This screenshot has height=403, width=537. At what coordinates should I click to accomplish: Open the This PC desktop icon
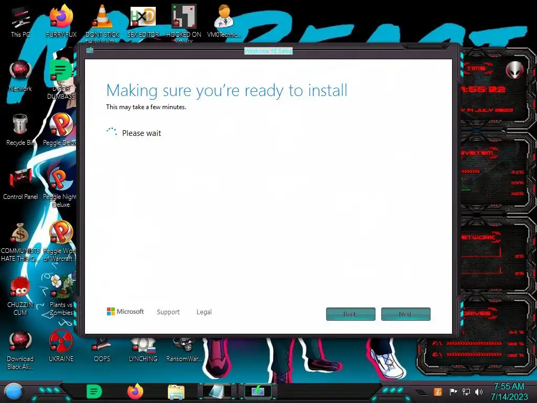tap(20, 20)
